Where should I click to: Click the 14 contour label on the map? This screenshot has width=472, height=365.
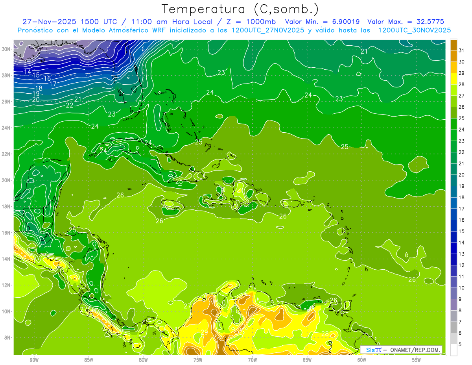(x=28, y=72)
